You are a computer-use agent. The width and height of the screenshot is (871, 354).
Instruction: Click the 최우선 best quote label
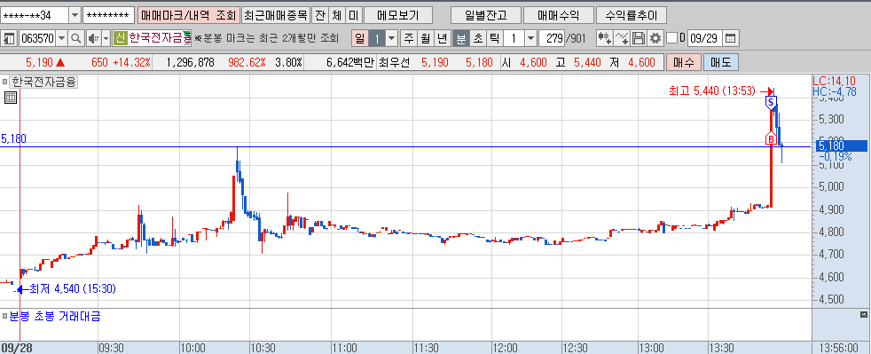(x=394, y=62)
